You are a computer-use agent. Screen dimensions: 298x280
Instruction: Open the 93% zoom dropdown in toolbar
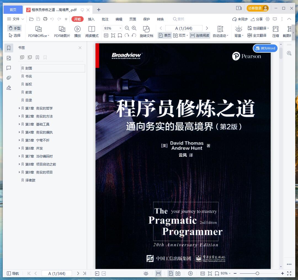pos(120,28)
